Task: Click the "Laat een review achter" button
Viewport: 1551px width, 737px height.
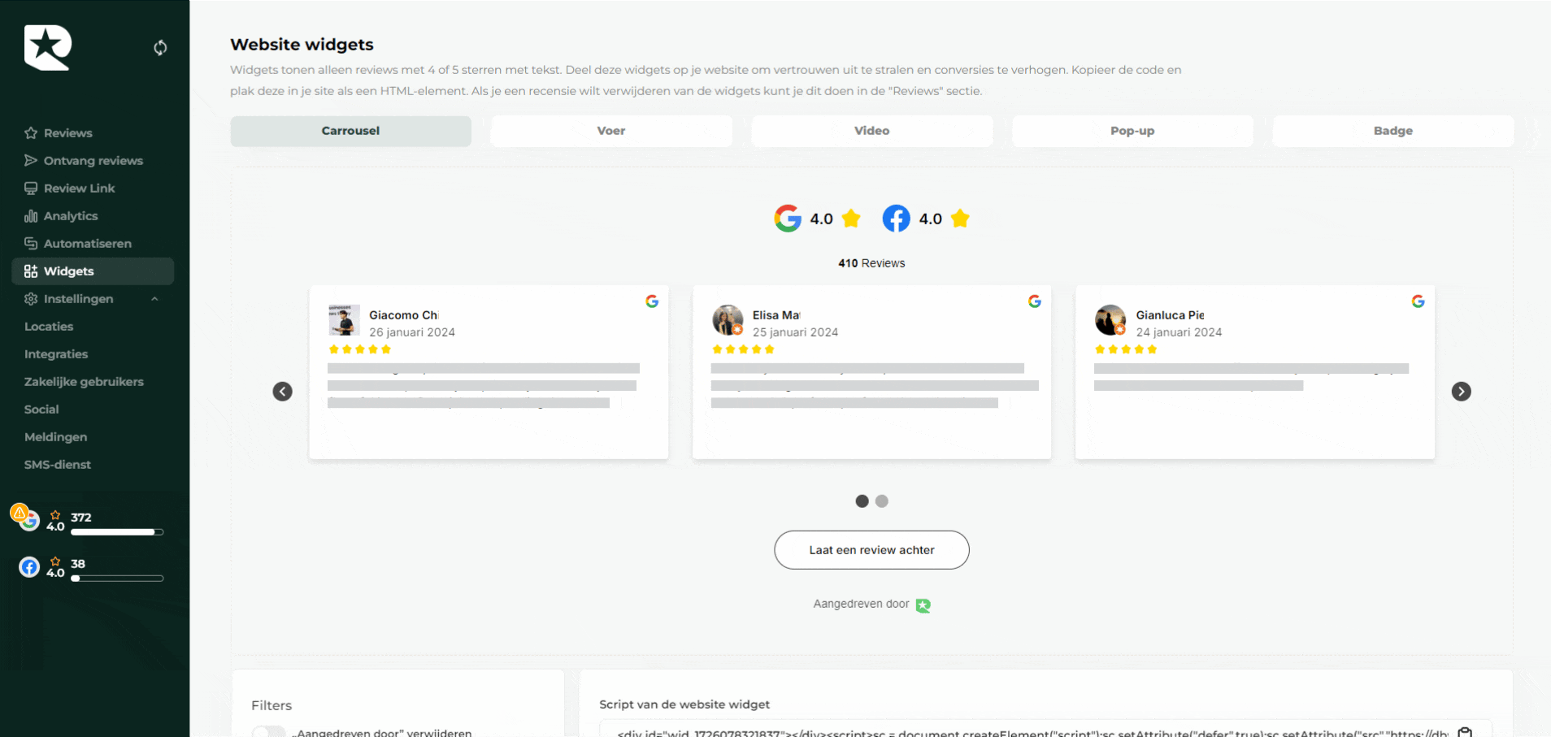Action: [x=871, y=550]
